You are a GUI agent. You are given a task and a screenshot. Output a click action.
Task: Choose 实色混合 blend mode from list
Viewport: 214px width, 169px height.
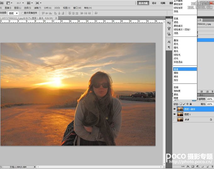[x=185, y=62]
